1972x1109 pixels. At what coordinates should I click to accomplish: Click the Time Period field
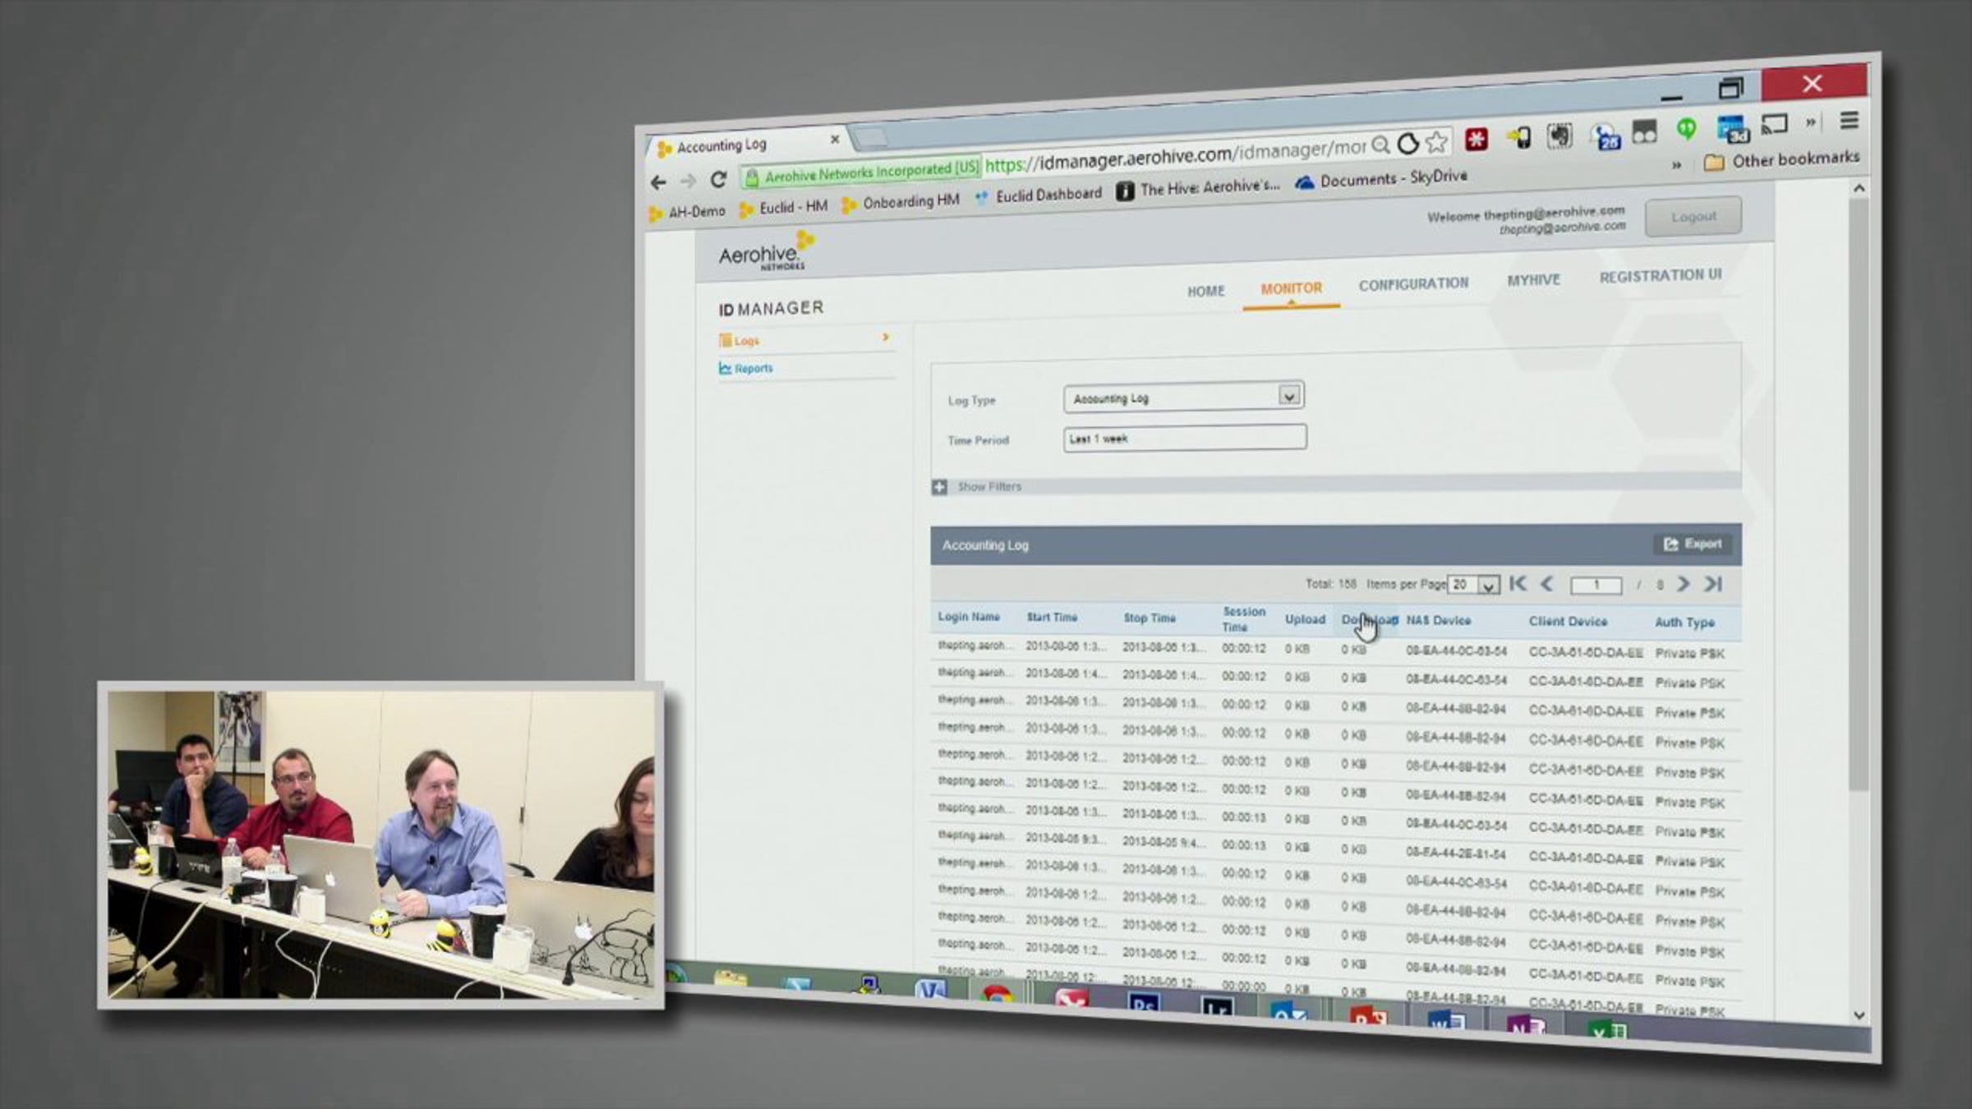point(1184,438)
